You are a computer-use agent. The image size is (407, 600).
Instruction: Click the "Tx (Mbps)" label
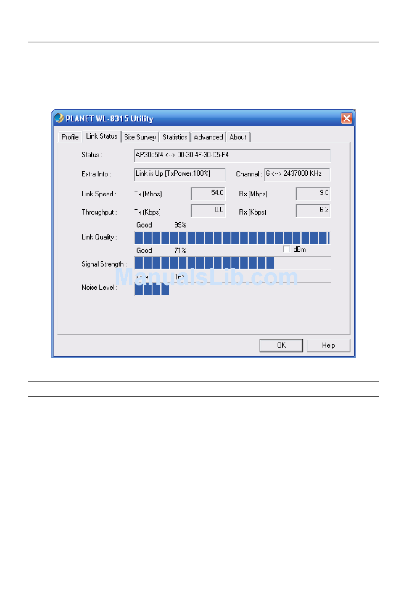click(148, 194)
